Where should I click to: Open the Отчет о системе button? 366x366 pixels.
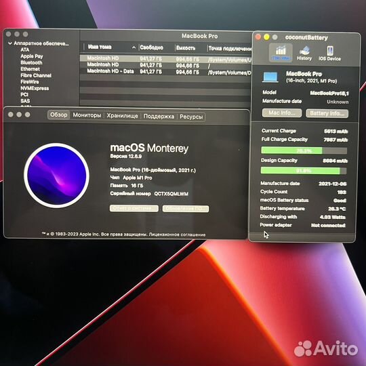[134, 208]
